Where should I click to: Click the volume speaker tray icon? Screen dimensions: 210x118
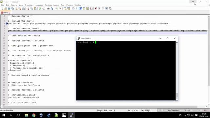[x=192, y=115]
